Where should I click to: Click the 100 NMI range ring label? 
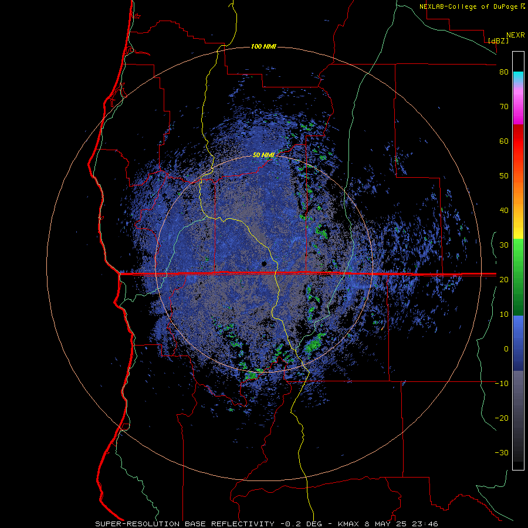click(263, 46)
